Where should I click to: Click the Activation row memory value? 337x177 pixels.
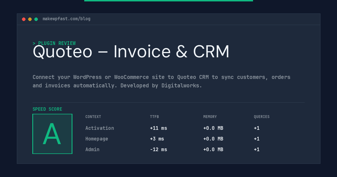point(213,128)
